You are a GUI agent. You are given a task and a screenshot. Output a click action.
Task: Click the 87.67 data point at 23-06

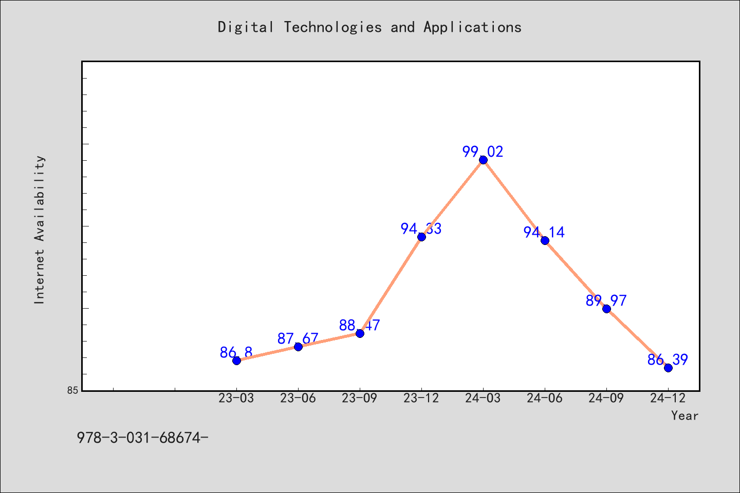tap(298, 347)
